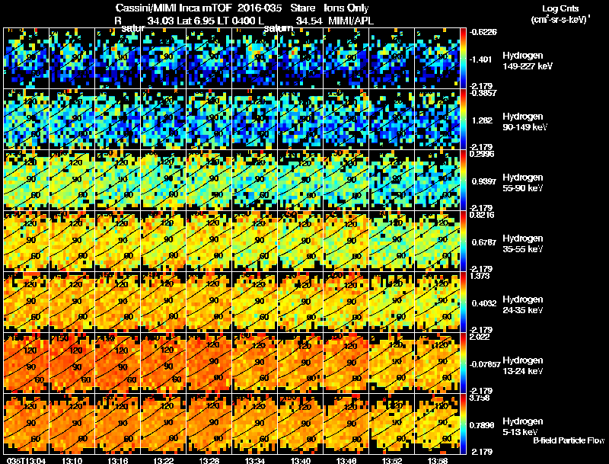Click the '13:28' time axis label
The image size is (609, 464).
209,460
